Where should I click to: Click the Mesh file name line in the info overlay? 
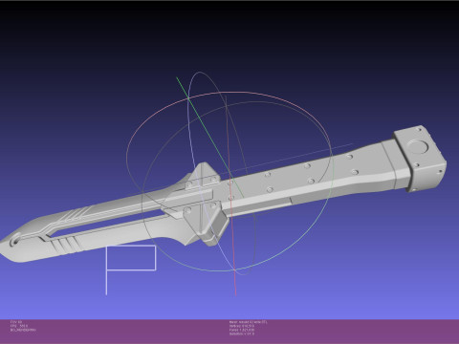(249, 322)
